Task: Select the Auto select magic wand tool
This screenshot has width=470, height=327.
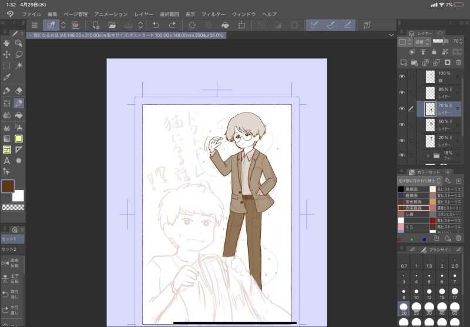Action: (19, 66)
